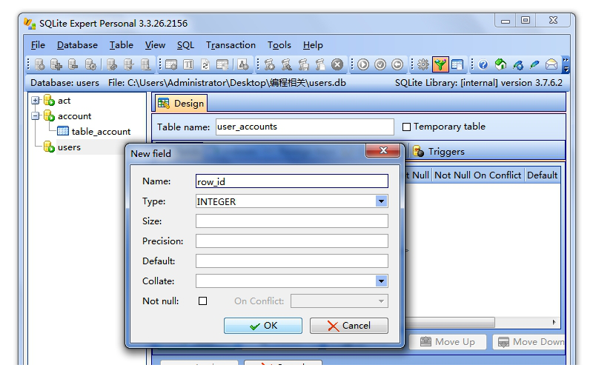Click the hierarchy diagram icon with star
This screenshot has height=379, width=593.
click(x=243, y=65)
